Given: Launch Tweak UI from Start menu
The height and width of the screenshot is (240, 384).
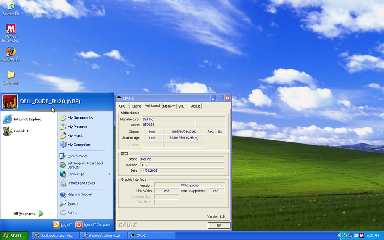Looking at the screenshot, I should pos(17,131).
